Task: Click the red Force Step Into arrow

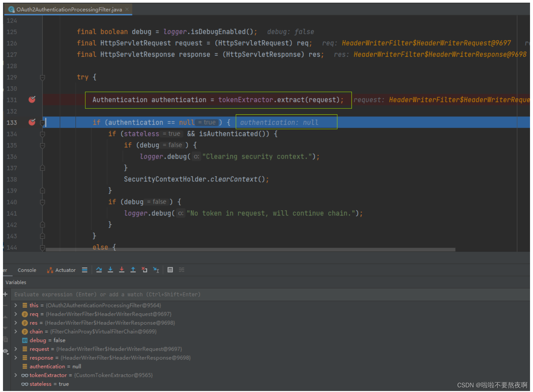Action: 122,270
